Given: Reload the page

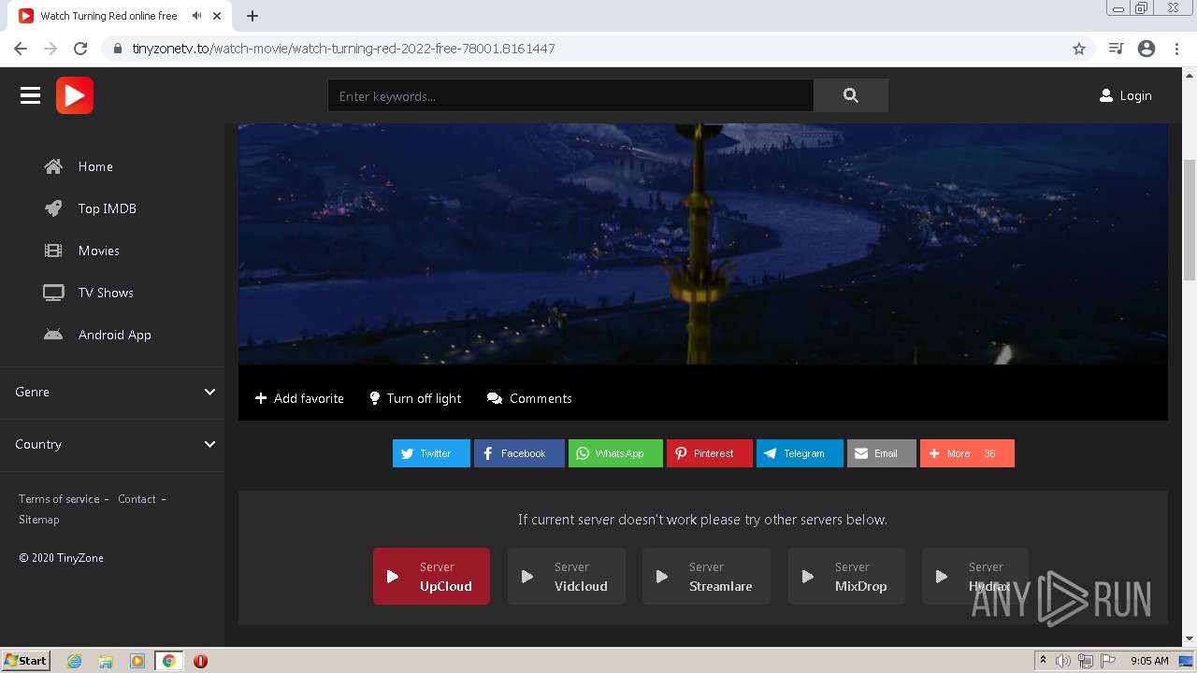Looking at the screenshot, I should (x=80, y=49).
